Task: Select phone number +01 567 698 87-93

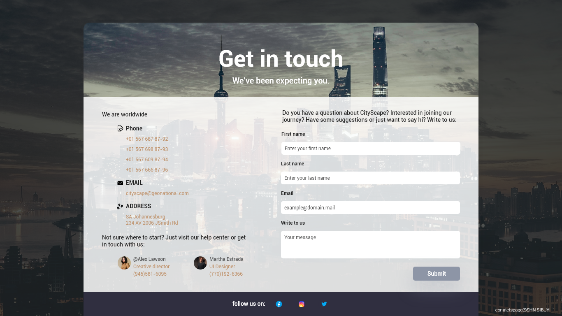Action: [147, 149]
